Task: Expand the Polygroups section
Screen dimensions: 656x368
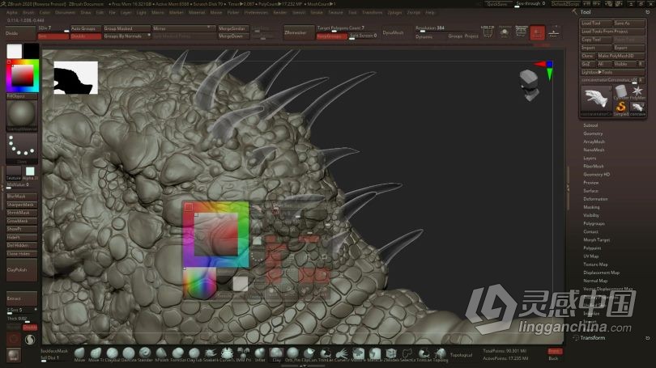Action: 594,223
